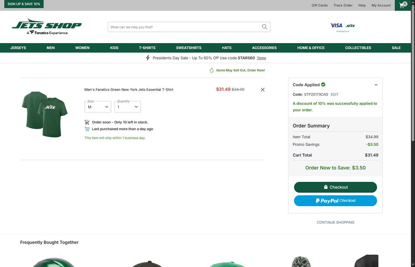Open the shopping cart icon
The image size is (415, 267).
coord(403,5)
